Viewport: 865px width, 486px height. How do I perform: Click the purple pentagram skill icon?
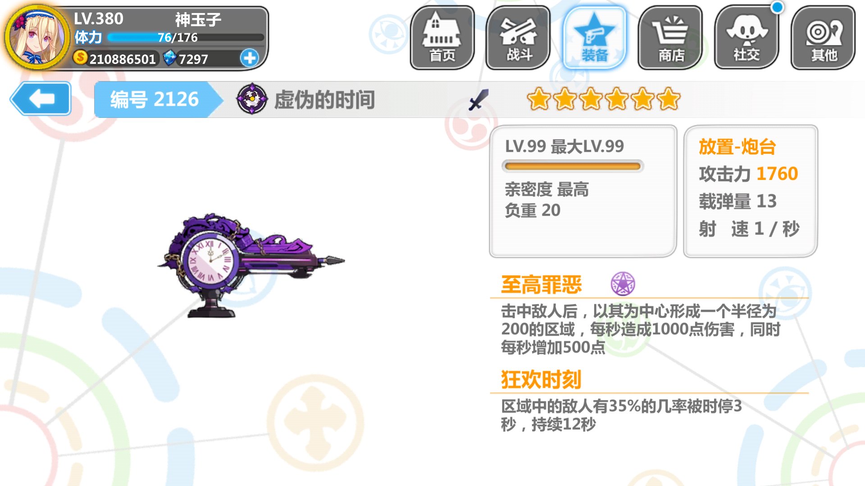(623, 284)
